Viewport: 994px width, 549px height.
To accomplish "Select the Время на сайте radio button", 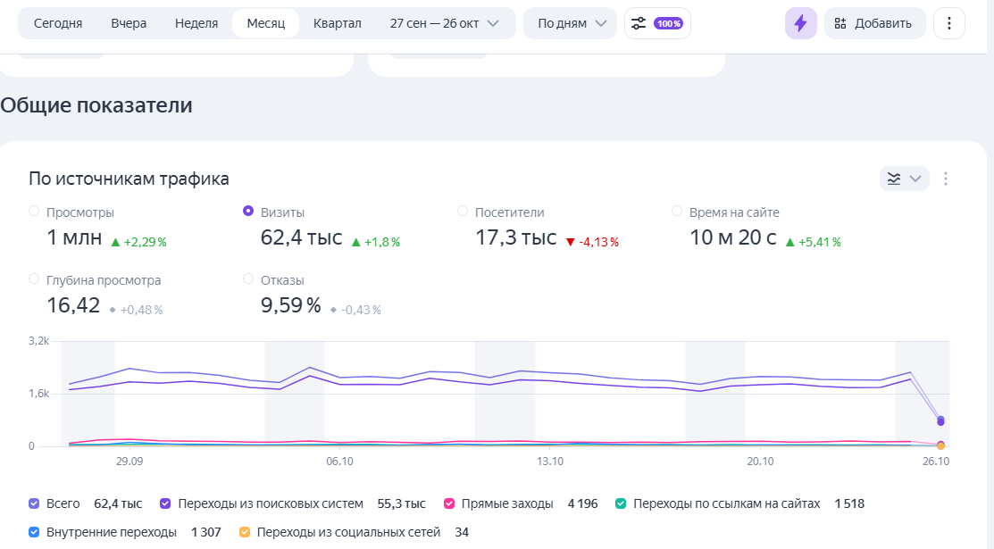I will tap(677, 211).
